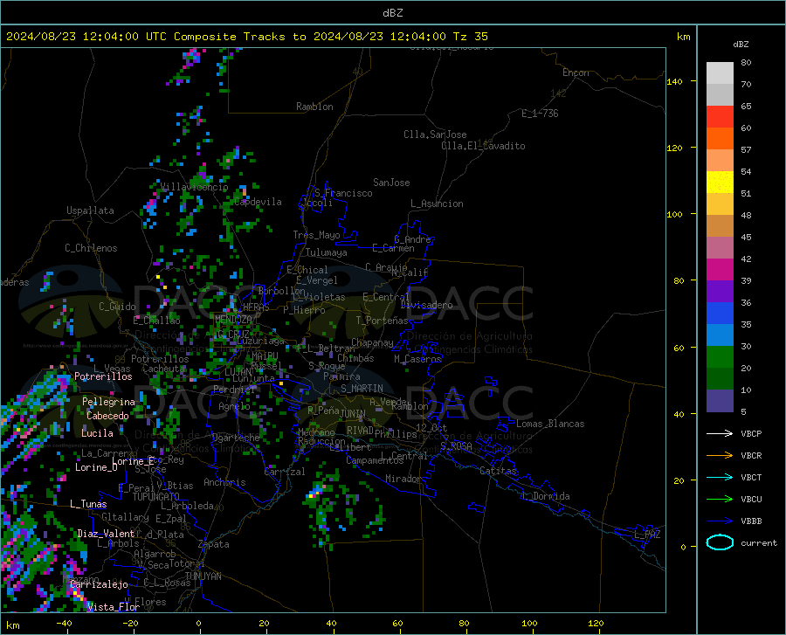The height and width of the screenshot is (635, 786).
Task: Click the green VBCU arrow legend icon
Action: 720,500
